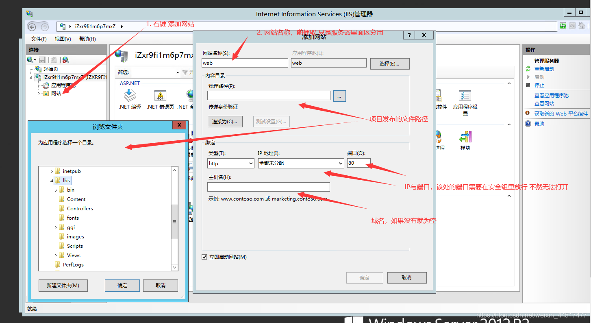
Task: Click the 连接为(C)... button
Action: (x=225, y=121)
